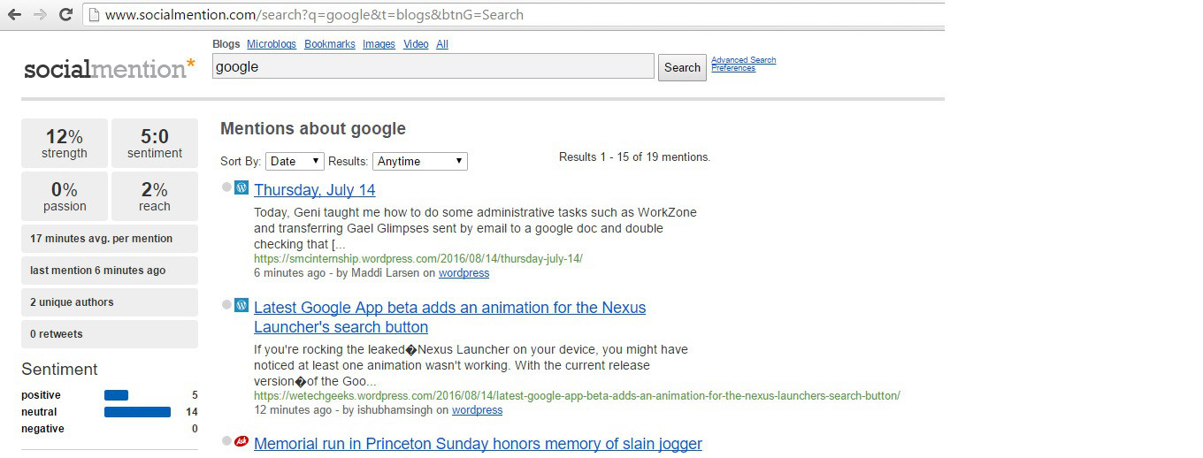This screenshot has width=1203, height=458.
Task: Switch to Bookmarks search type
Action: (x=330, y=44)
